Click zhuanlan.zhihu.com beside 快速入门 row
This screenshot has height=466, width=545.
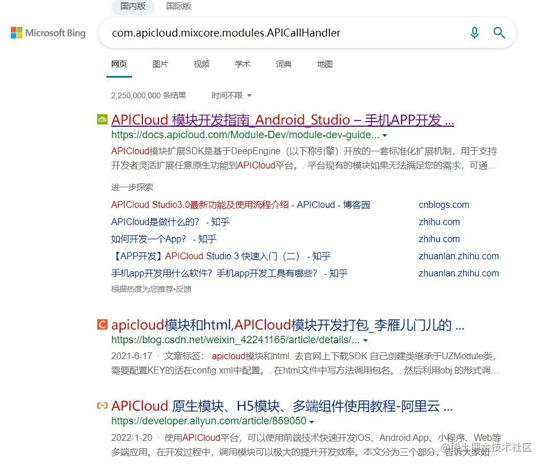click(459, 256)
